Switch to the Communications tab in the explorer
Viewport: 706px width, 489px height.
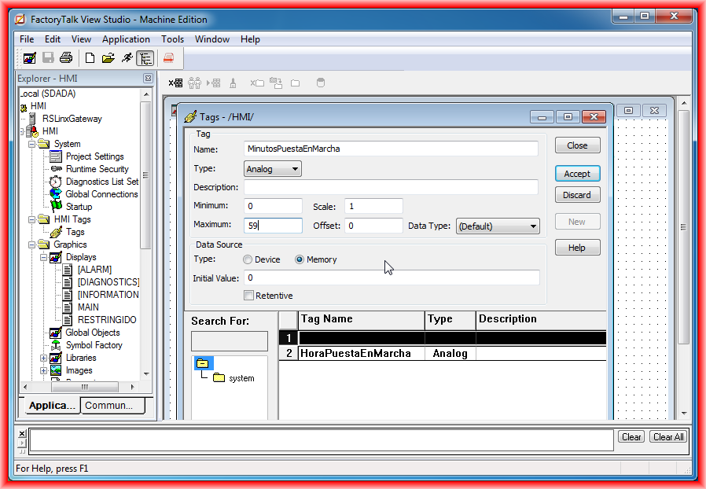113,406
